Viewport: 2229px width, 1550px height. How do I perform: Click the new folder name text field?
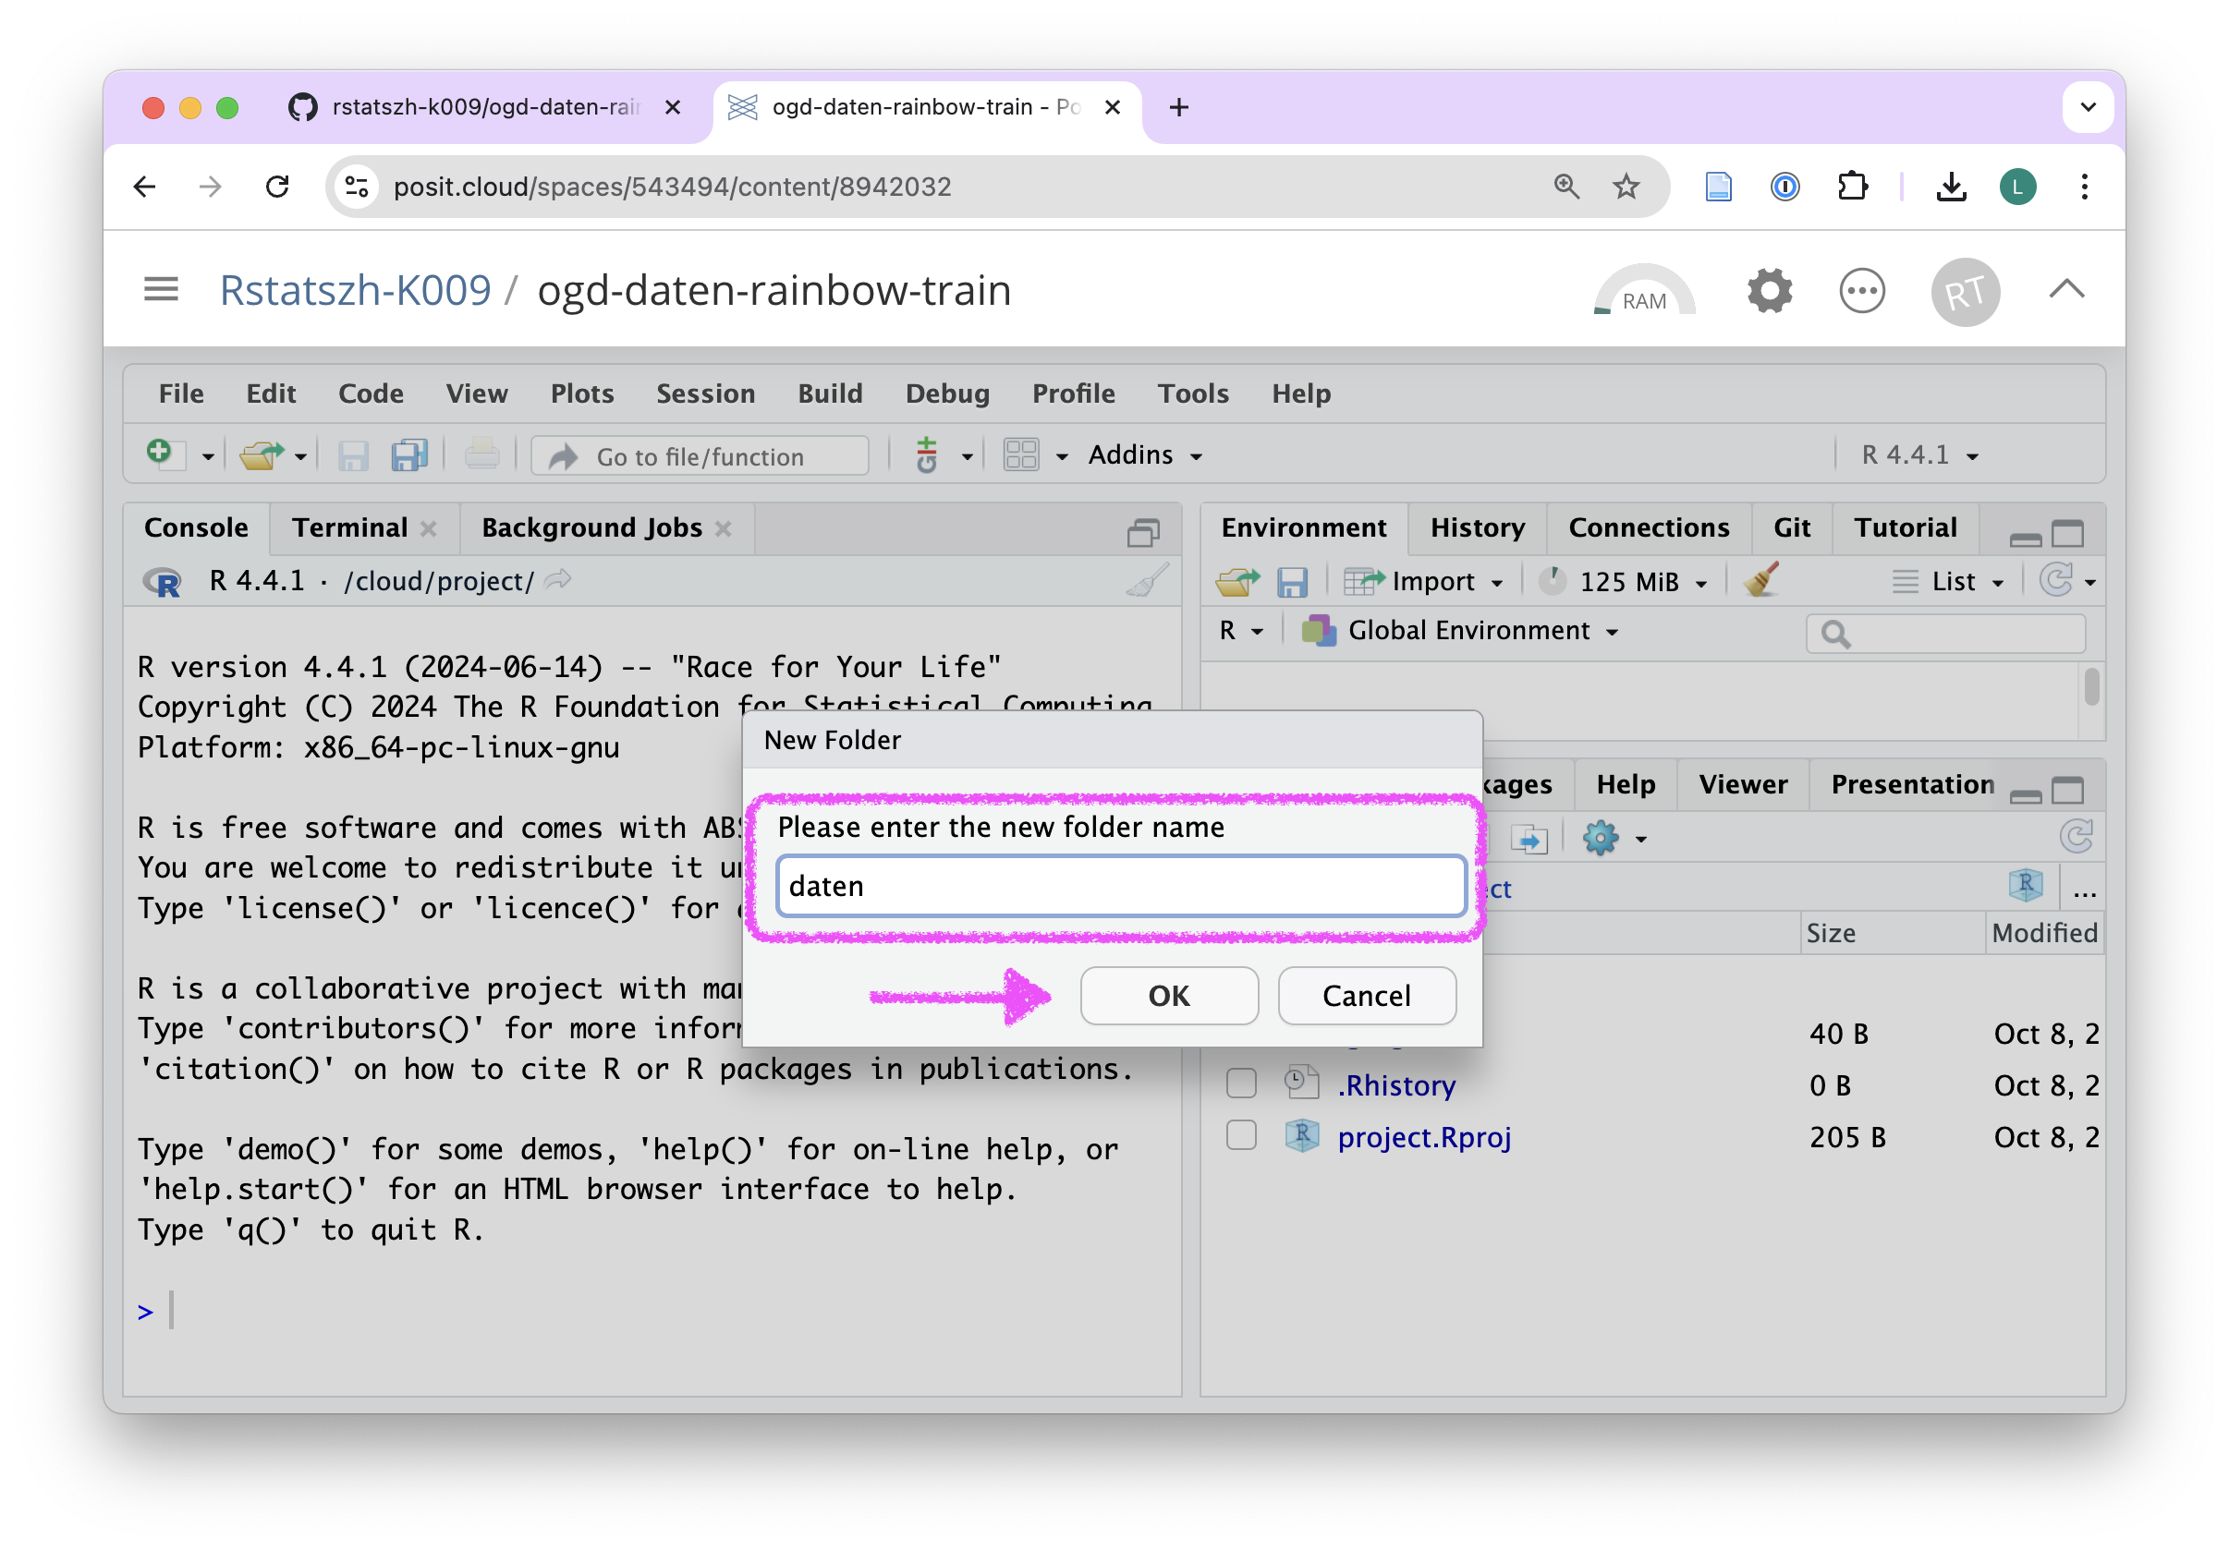coord(1120,885)
